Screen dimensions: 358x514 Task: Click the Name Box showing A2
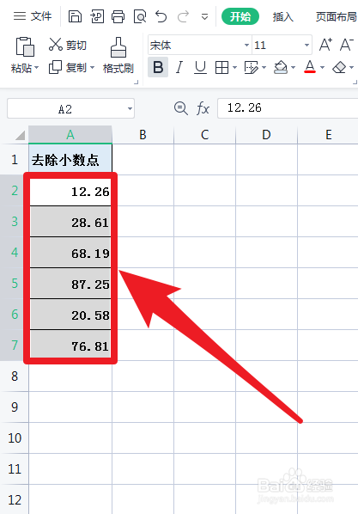coord(65,108)
